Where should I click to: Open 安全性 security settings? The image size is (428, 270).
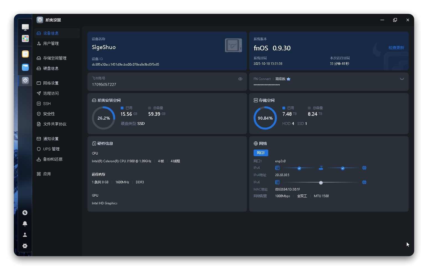tap(49, 114)
